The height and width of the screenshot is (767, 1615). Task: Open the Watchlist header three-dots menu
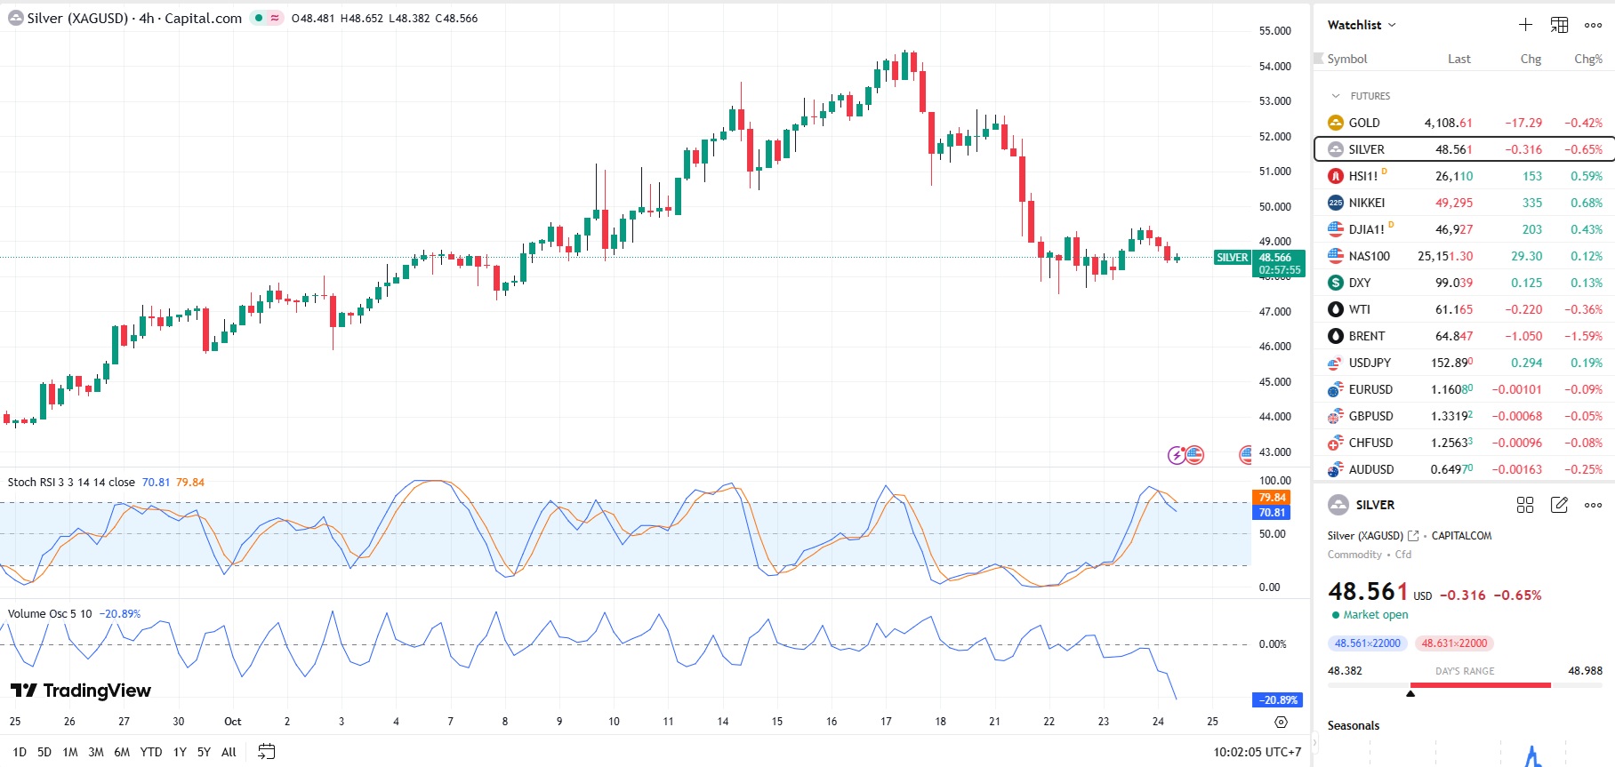coord(1593,25)
